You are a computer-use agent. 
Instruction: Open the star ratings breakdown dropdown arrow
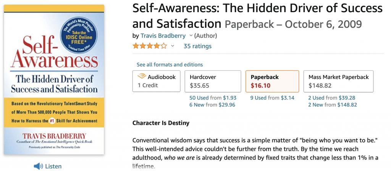(173, 46)
